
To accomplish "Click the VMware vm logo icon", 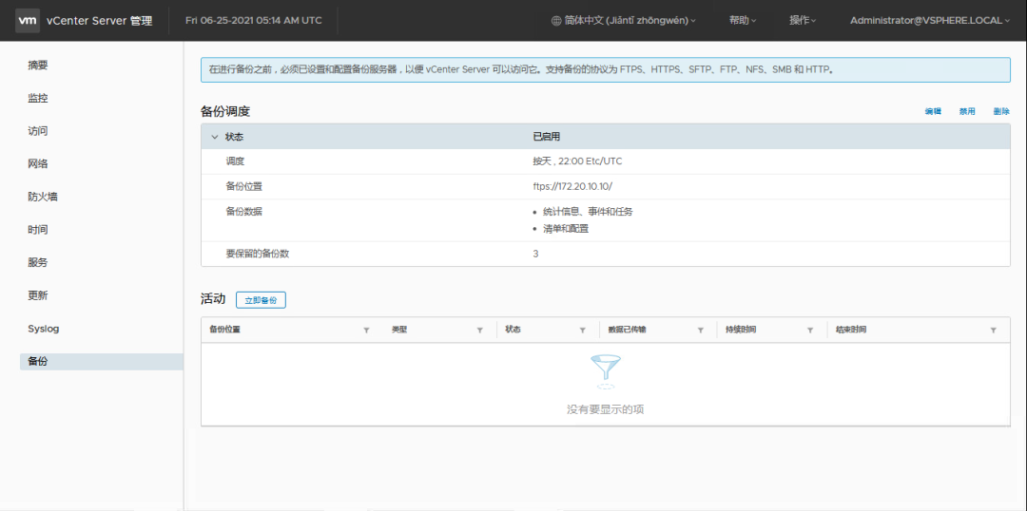I will (28, 20).
